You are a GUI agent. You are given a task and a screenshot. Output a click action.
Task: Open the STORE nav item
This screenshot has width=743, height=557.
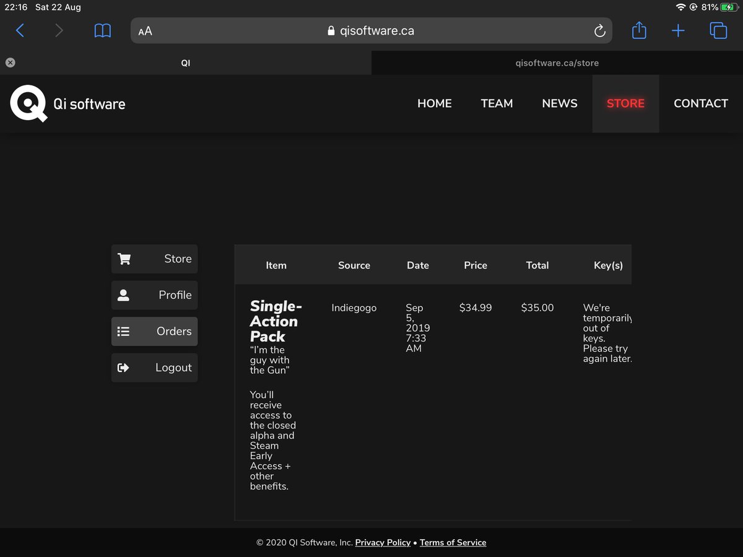tap(625, 103)
